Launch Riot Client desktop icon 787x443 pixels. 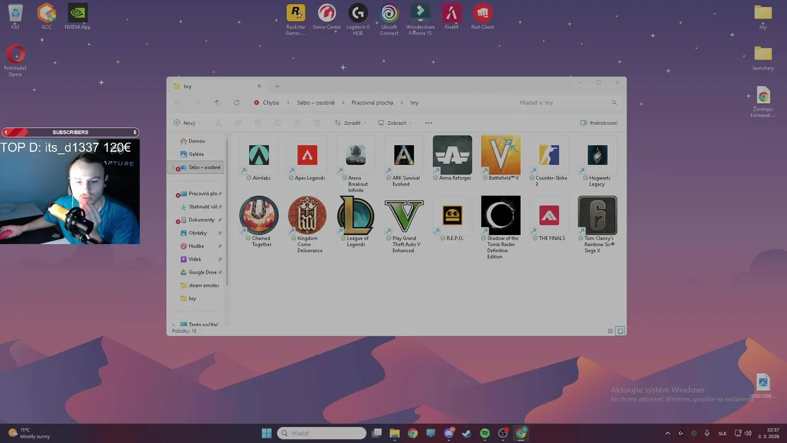pyautogui.click(x=483, y=17)
